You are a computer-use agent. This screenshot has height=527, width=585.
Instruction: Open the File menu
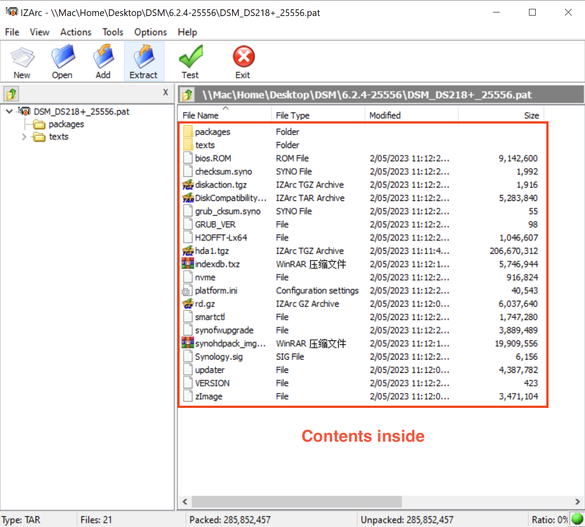(x=12, y=32)
